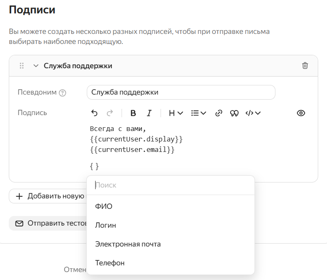This screenshot has width=327, height=280.
Task: Delete the Служба поддержки signature
Action: click(x=305, y=66)
